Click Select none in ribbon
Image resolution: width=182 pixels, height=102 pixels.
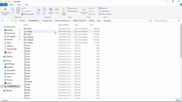(x=104, y=11)
